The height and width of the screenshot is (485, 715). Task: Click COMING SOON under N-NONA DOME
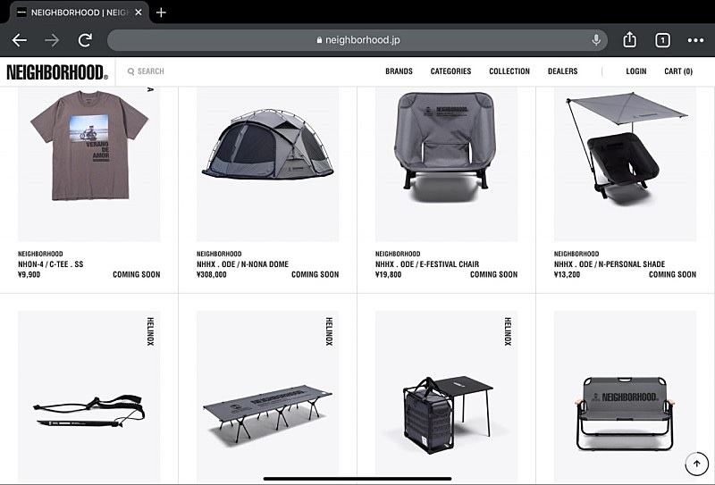pos(315,274)
